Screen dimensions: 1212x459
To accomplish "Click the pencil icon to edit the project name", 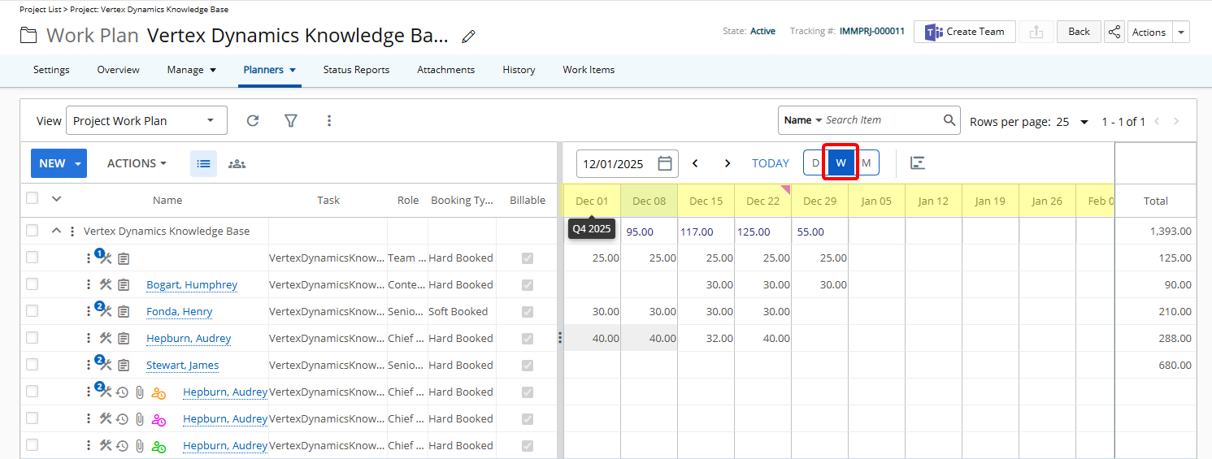I will pyautogui.click(x=468, y=36).
